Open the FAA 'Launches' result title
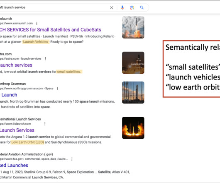This screenshot has height=183, width=220. (x=14, y=166)
